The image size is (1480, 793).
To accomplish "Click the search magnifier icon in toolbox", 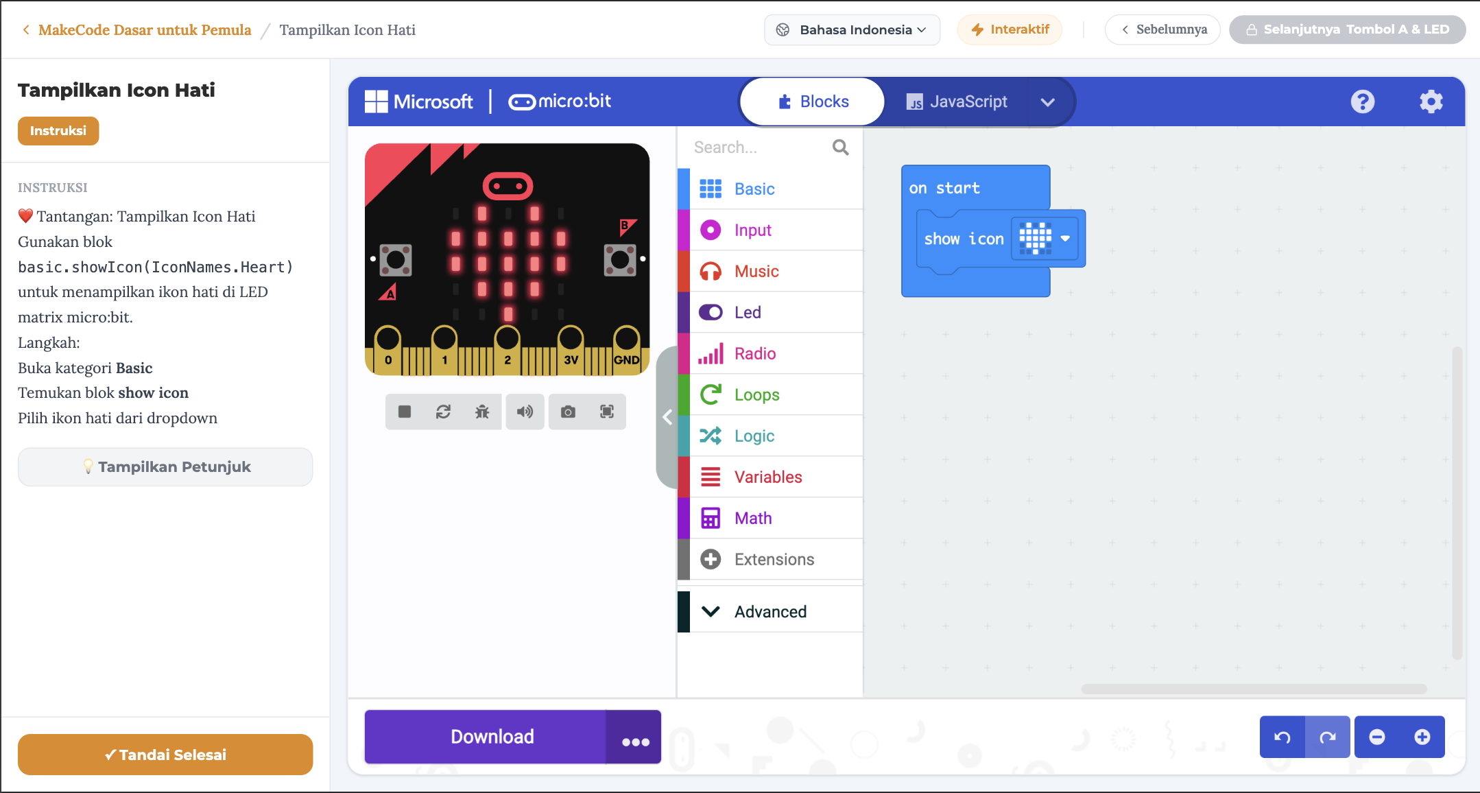I will 840,147.
